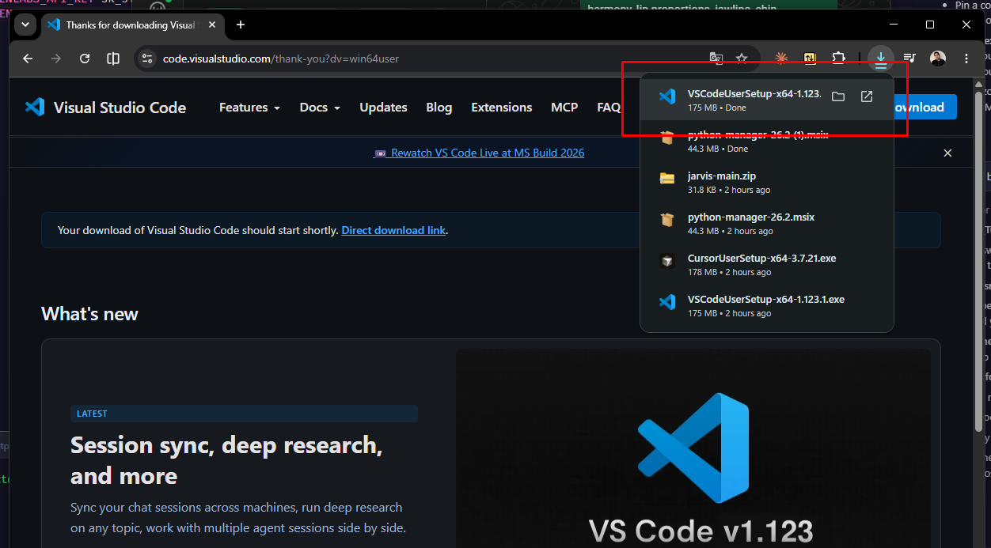Screen dimensions: 991x548
Task: Toggle the Downloads toolbar icon
Action: (x=880, y=58)
